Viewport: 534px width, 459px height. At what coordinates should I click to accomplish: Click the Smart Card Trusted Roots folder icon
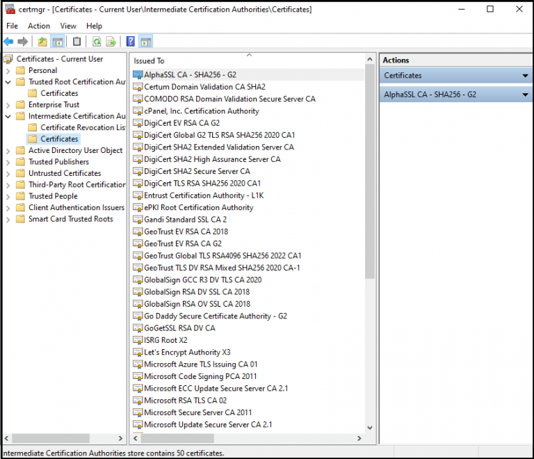click(x=21, y=219)
